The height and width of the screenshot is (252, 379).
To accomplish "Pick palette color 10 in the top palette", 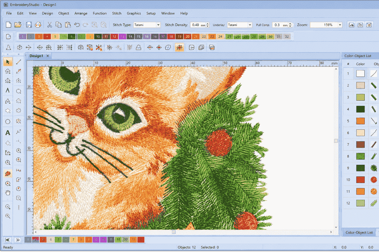I will coord(98,37).
